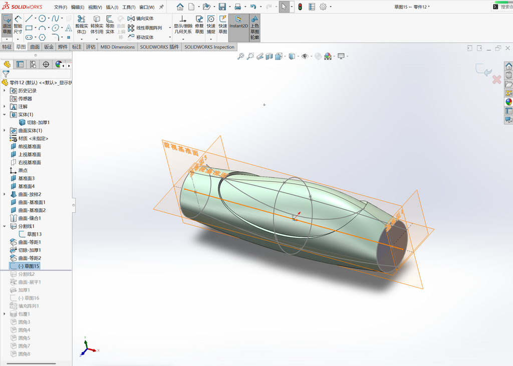This screenshot has width=513, height=366.
Task: Click Move Entities (移动实体)
Action: [141, 37]
